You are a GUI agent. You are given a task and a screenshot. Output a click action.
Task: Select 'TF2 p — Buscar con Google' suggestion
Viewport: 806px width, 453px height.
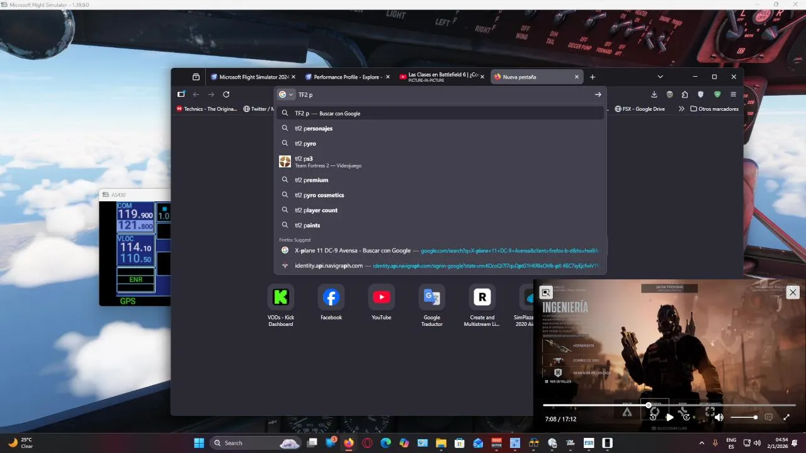pyautogui.click(x=441, y=113)
